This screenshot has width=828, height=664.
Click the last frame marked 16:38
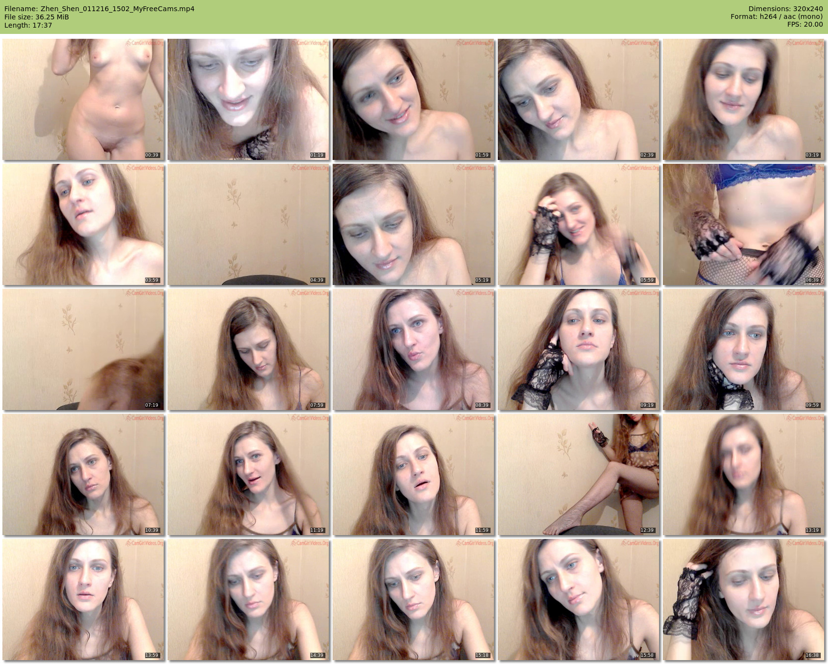click(x=743, y=600)
